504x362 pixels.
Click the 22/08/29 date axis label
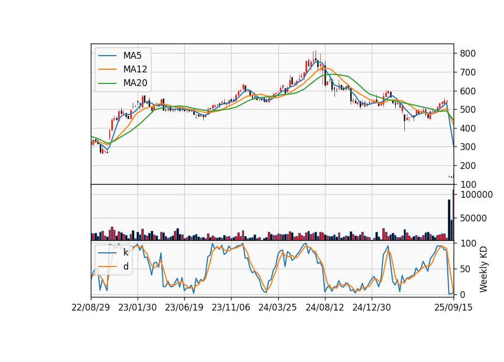(91, 307)
